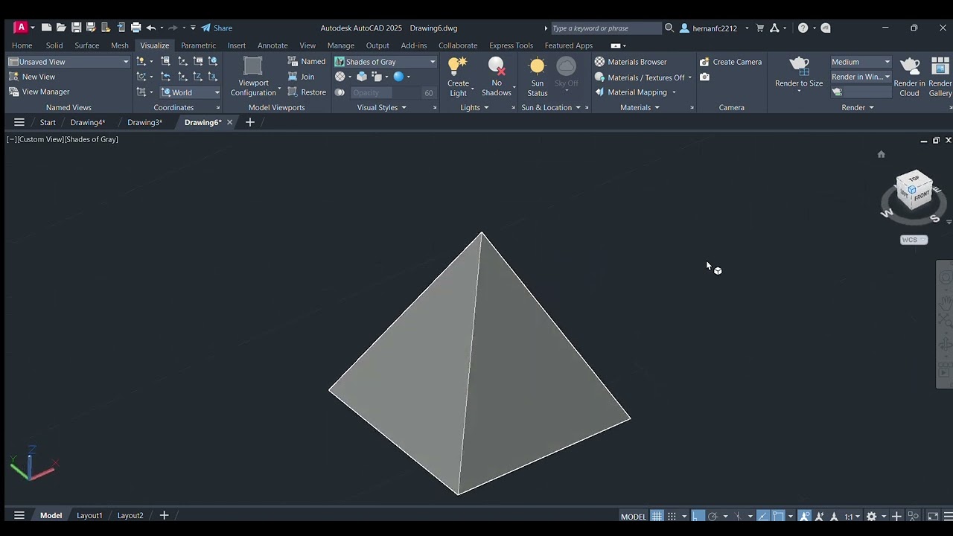Close the Drawing6* file tab
953x536 pixels.
click(x=229, y=122)
